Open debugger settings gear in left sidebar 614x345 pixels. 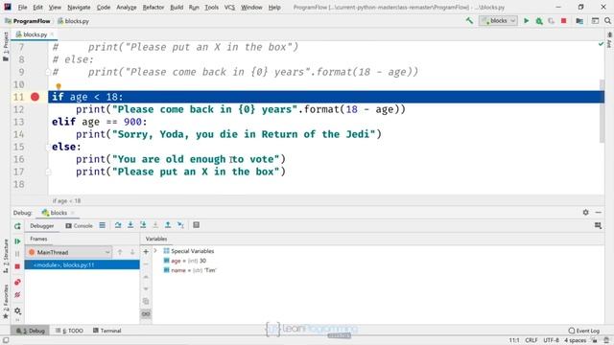point(17,310)
